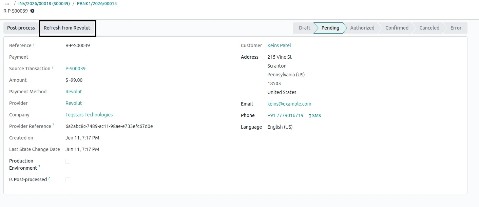
Task: Click the 215 Vine St address line
Action: 280,57
